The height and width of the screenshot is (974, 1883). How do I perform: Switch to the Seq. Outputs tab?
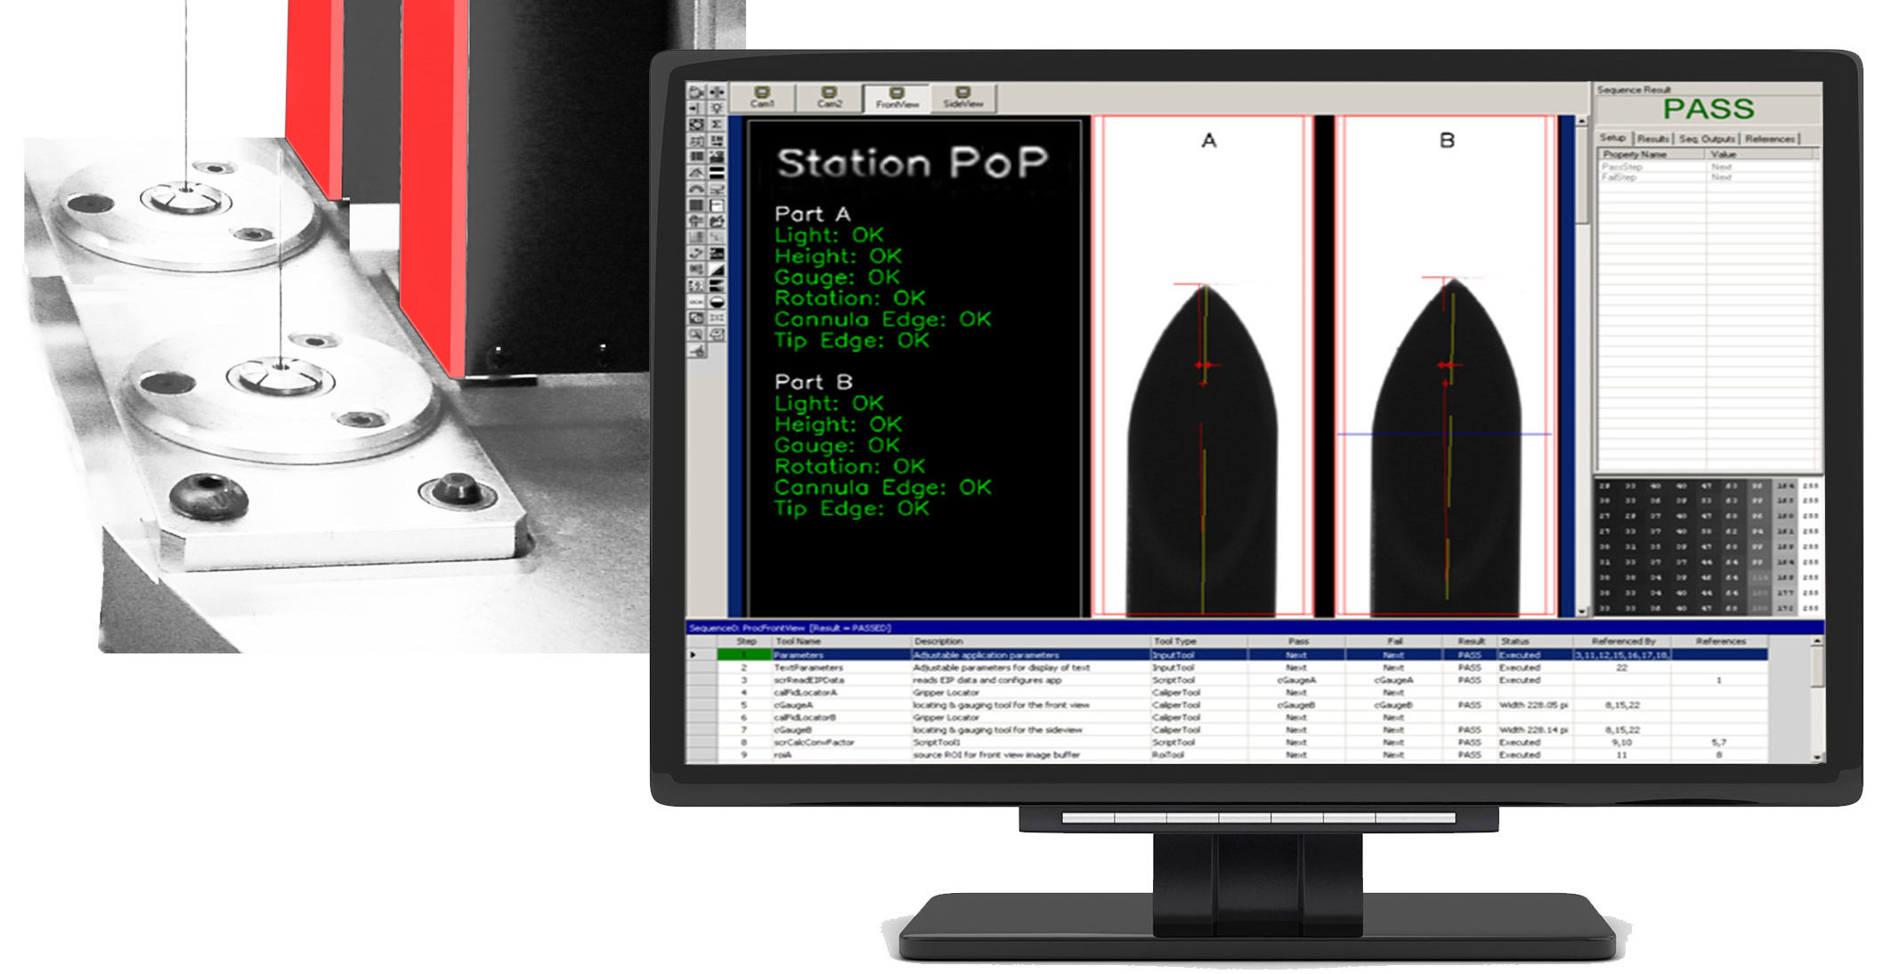pos(1706,139)
